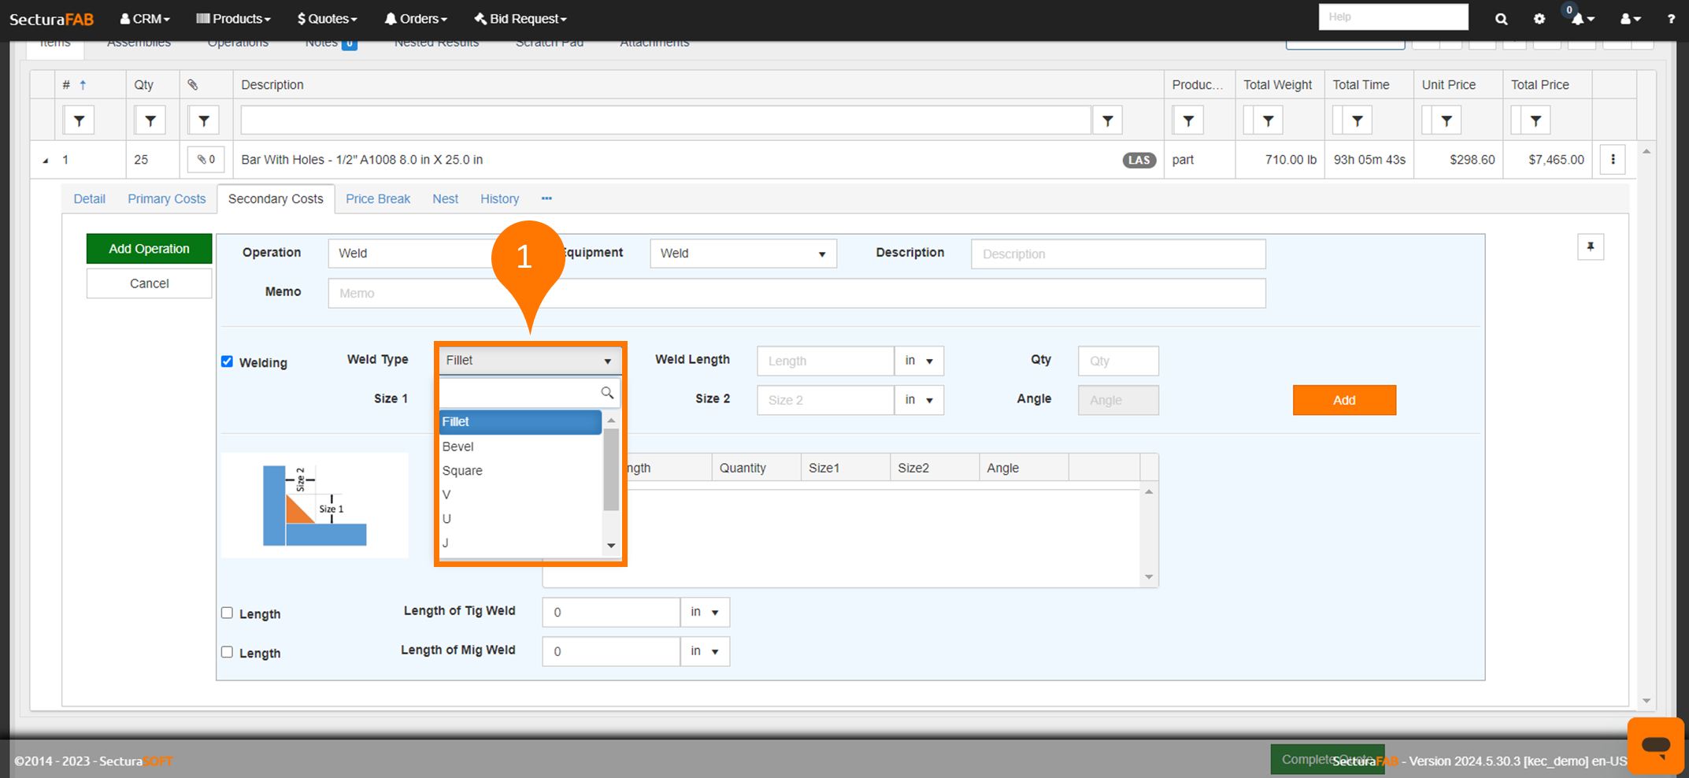Open the Equipment dropdown showing Weld
The image size is (1689, 778).
click(x=743, y=254)
